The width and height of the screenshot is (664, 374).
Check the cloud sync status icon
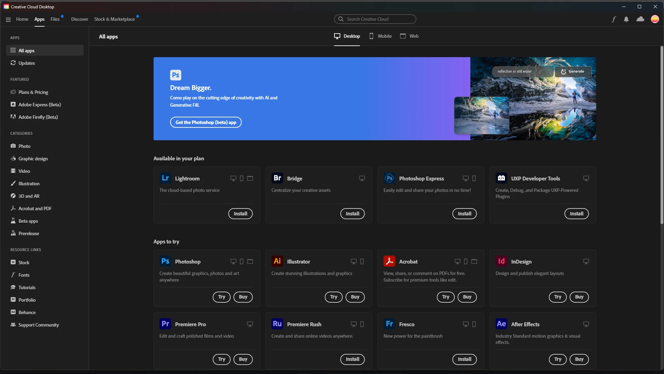640,19
